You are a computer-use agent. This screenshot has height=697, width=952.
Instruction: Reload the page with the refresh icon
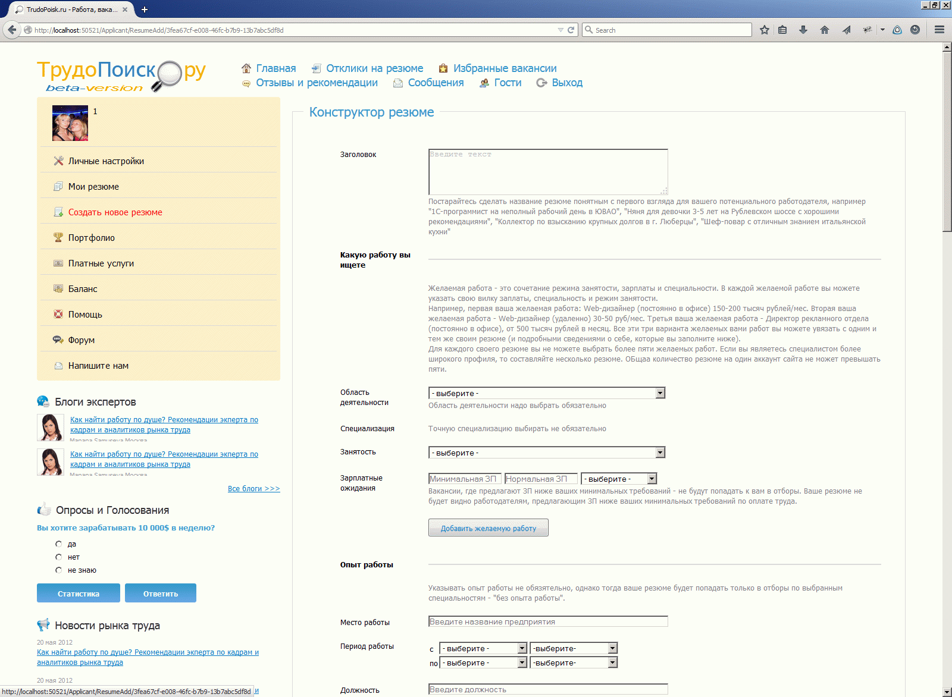point(571,30)
